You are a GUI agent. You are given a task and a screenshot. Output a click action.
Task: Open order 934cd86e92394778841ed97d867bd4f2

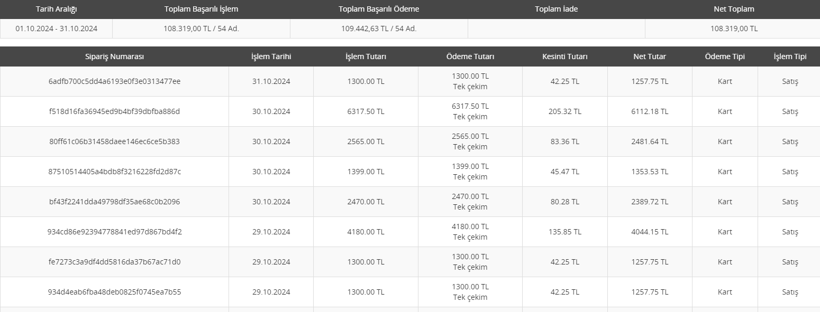114,232
